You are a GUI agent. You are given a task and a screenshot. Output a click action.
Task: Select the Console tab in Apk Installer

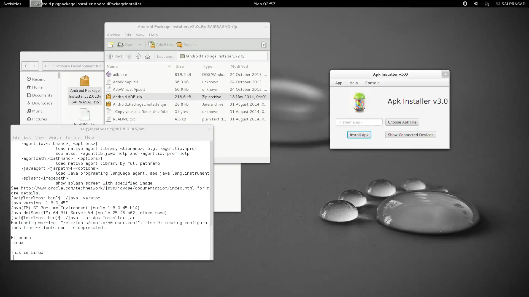(x=373, y=83)
